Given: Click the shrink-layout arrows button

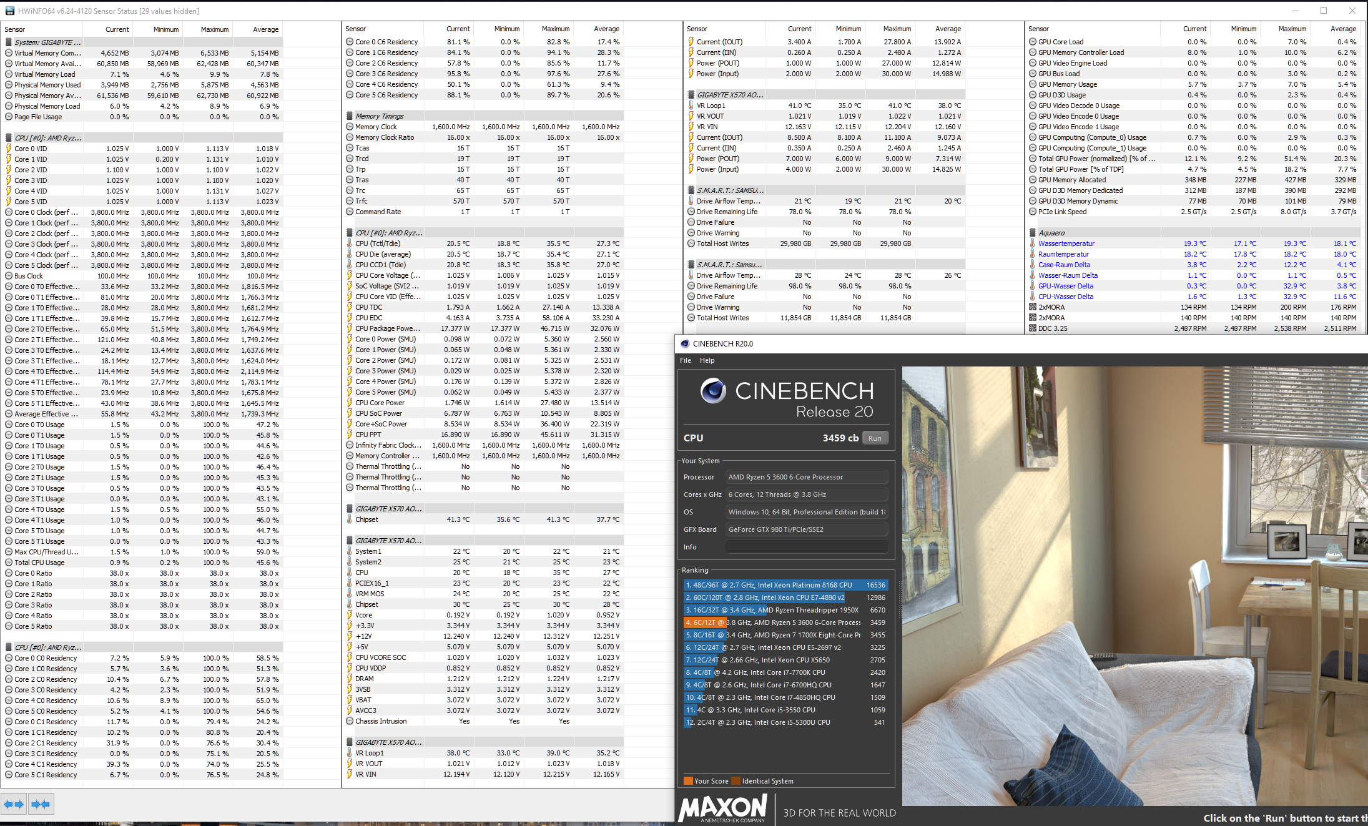Looking at the screenshot, I should (x=41, y=804).
